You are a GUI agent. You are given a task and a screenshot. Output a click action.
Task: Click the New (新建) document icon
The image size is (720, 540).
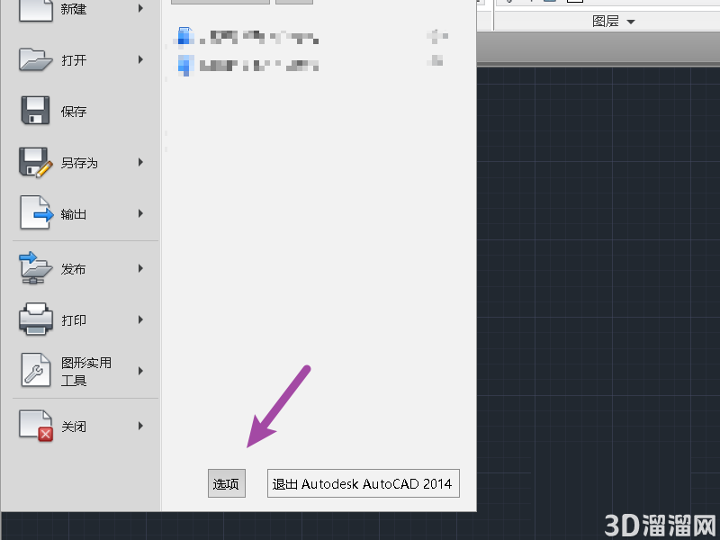click(x=35, y=9)
